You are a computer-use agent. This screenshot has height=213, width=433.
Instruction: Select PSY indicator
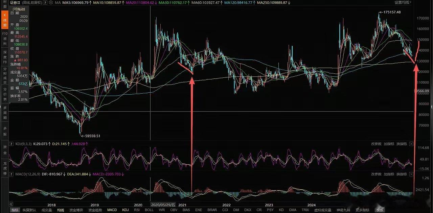coord(270,210)
